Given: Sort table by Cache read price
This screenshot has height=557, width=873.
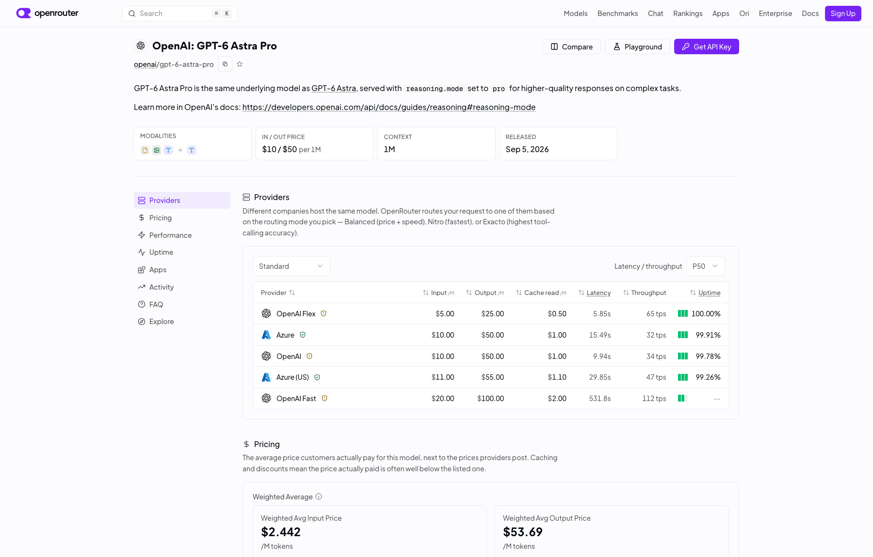Looking at the screenshot, I should 541,293.
